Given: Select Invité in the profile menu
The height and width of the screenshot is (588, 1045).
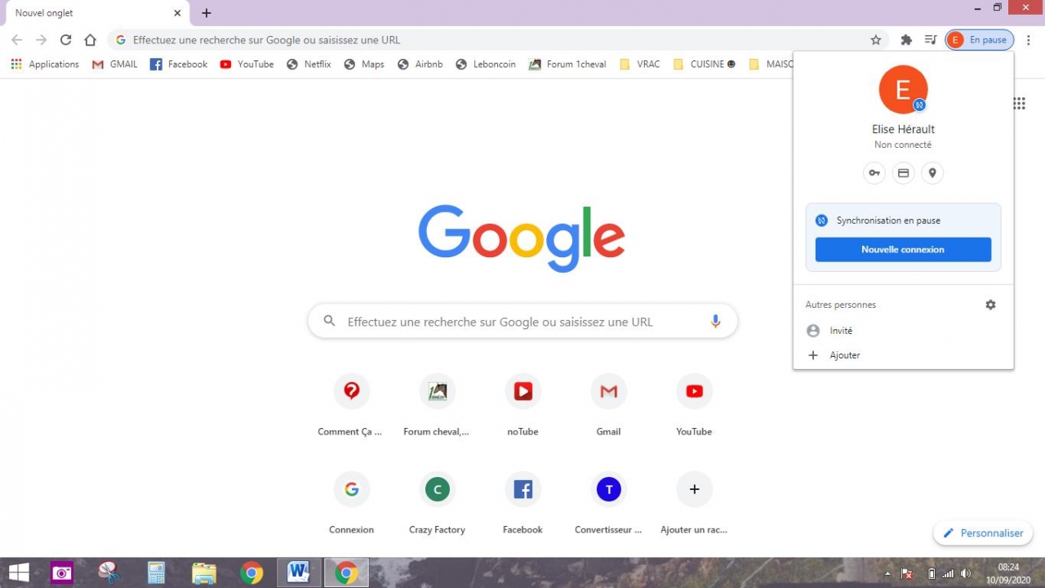Looking at the screenshot, I should coord(841,331).
